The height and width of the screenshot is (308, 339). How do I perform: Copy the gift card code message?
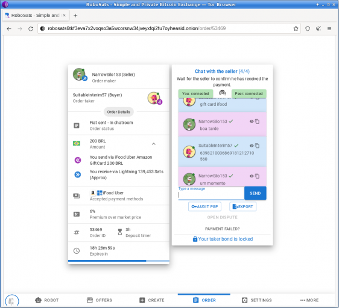coord(258,146)
